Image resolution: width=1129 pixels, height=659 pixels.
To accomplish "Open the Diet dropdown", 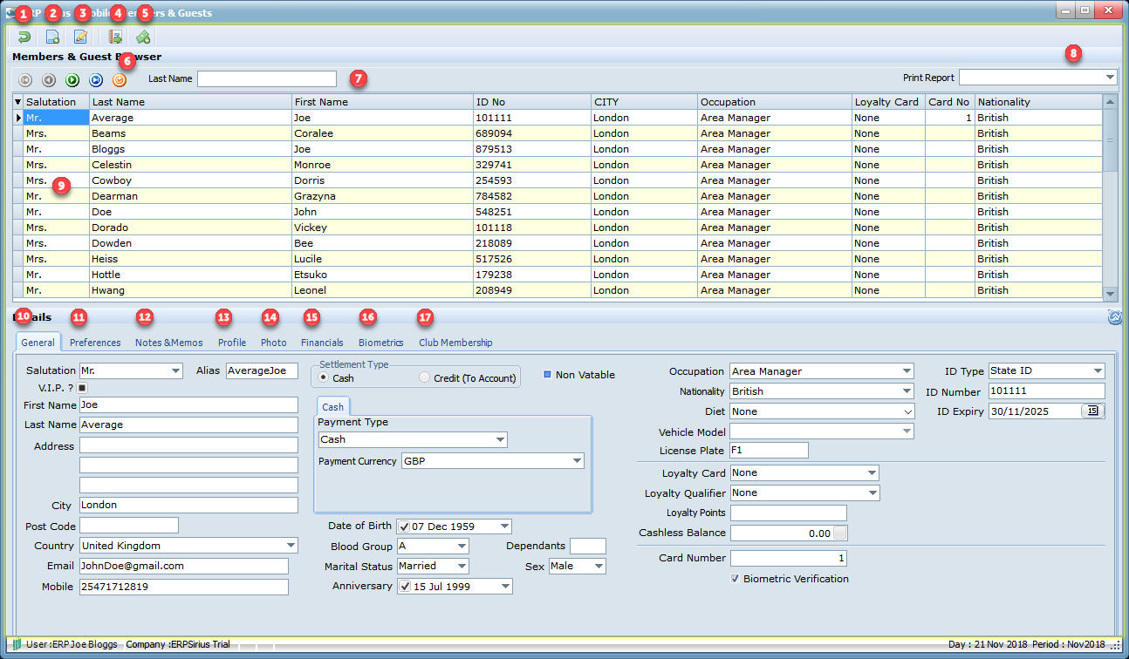I will [907, 411].
